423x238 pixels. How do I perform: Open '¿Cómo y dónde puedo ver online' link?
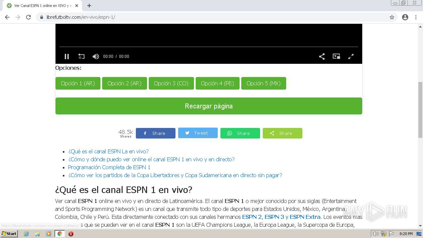coord(151,159)
